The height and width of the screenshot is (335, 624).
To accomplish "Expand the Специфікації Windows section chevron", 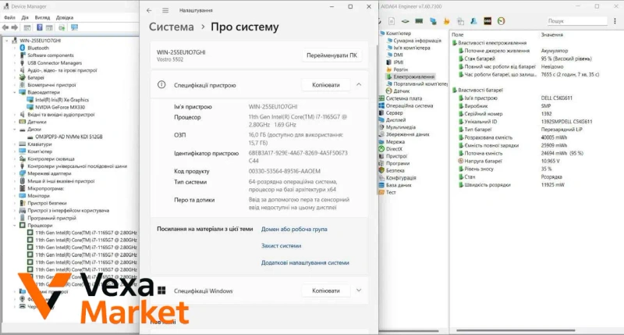I will pos(359,290).
